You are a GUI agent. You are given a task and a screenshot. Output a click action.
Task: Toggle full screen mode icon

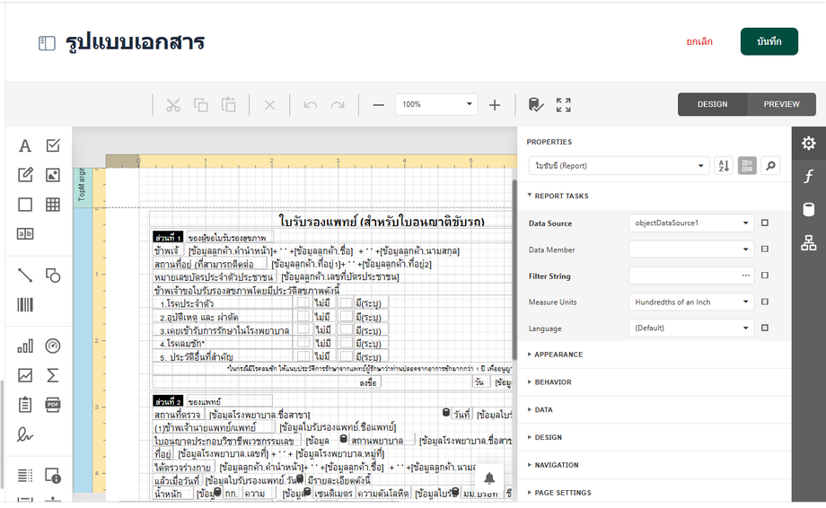click(564, 105)
